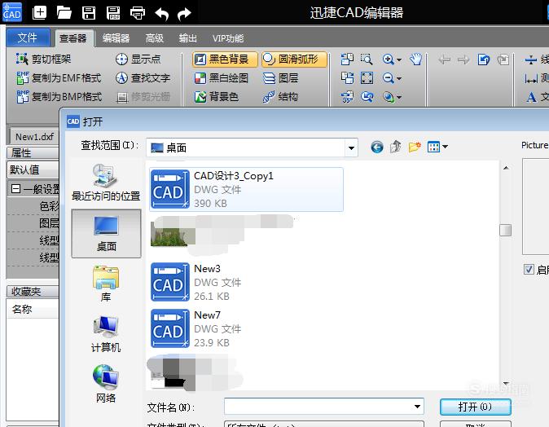Image resolution: width=549 pixels, height=427 pixels.
Task: Click 复制为EMF格式
Action: (59, 77)
